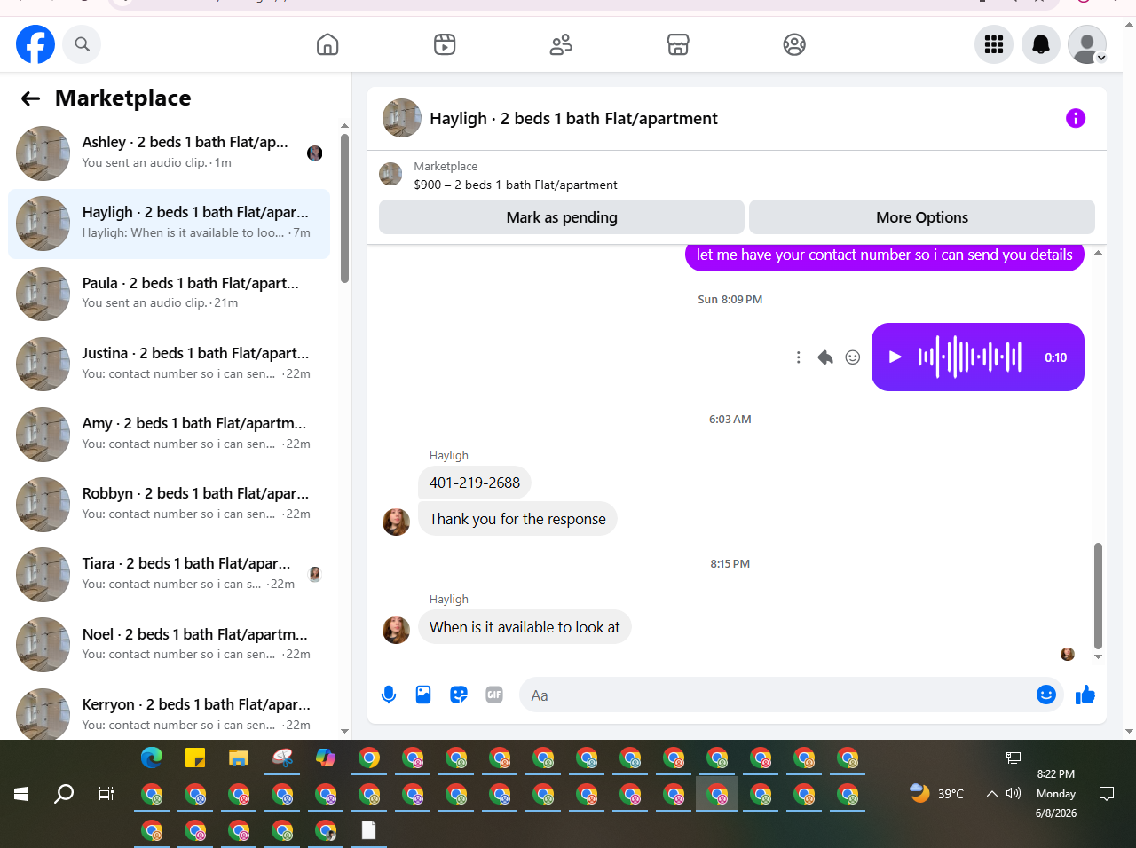Open the conversation info icon

(x=1076, y=118)
